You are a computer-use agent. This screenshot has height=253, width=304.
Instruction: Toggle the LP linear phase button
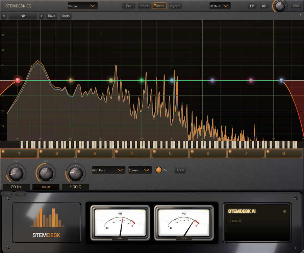pos(252,6)
